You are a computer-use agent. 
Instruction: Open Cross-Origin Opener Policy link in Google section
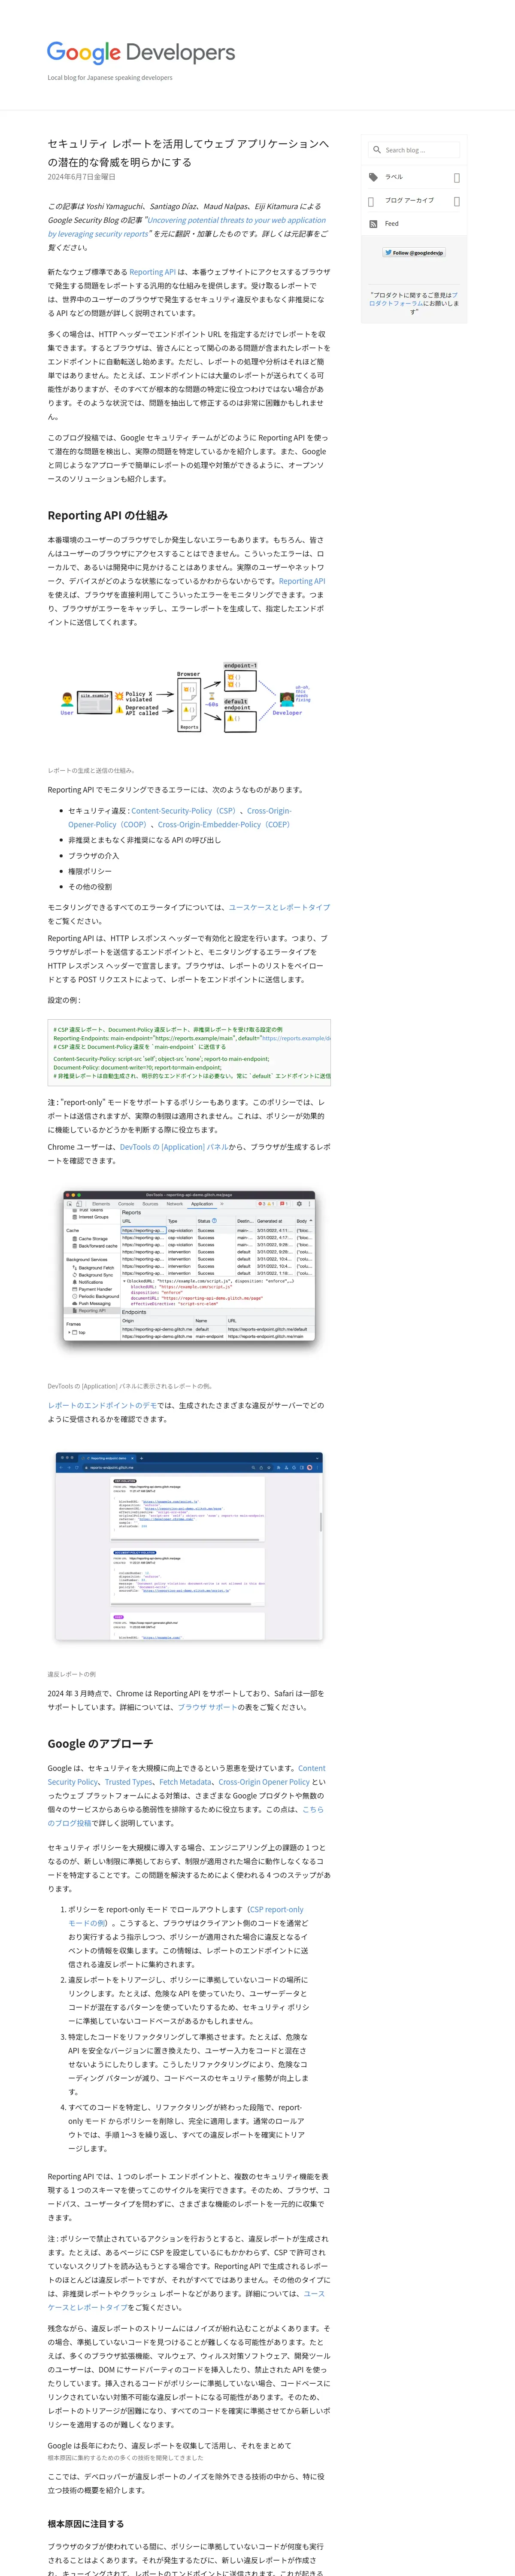tap(264, 1782)
